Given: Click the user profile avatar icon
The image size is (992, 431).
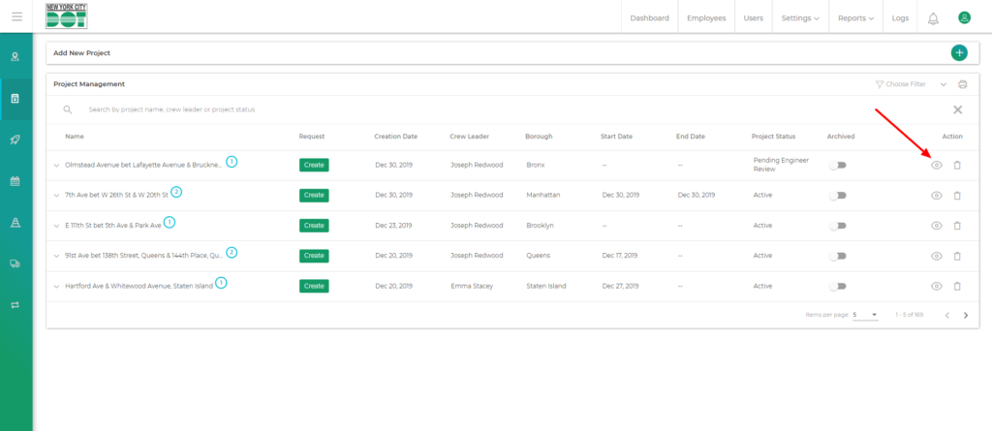Looking at the screenshot, I should [964, 17].
